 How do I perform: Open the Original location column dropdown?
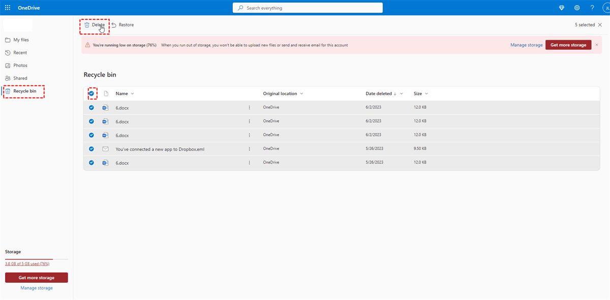point(301,94)
